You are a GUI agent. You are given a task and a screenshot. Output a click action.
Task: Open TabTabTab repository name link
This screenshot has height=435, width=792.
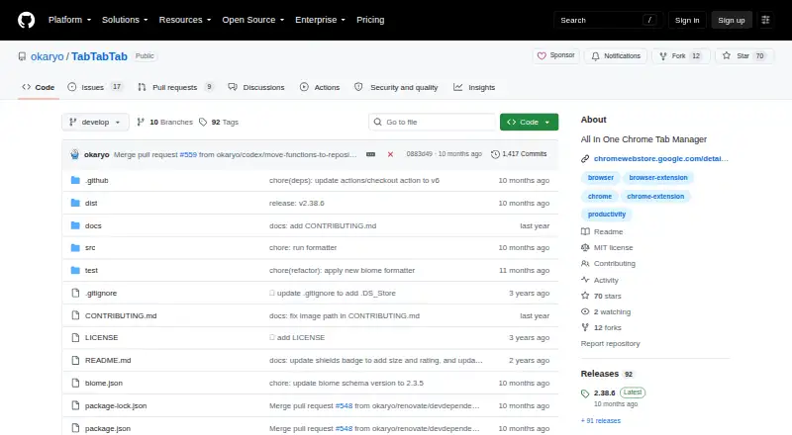(x=99, y=56)
